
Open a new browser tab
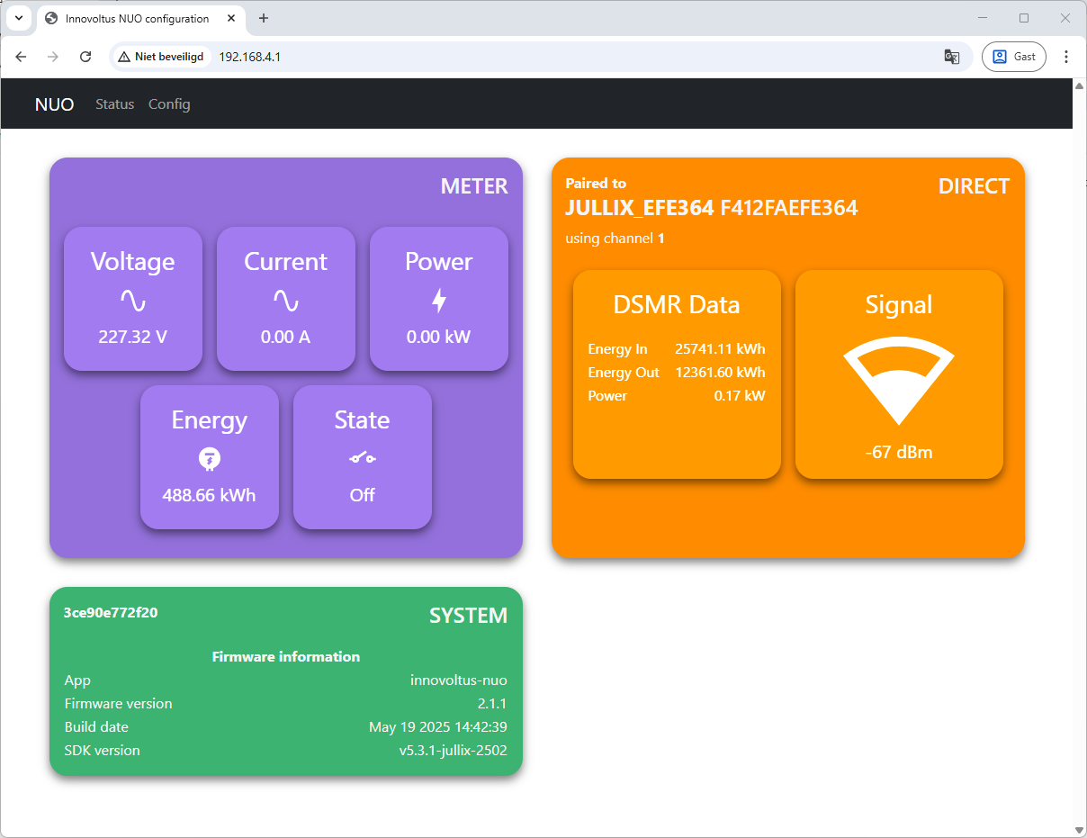click(x=264, y=18)
